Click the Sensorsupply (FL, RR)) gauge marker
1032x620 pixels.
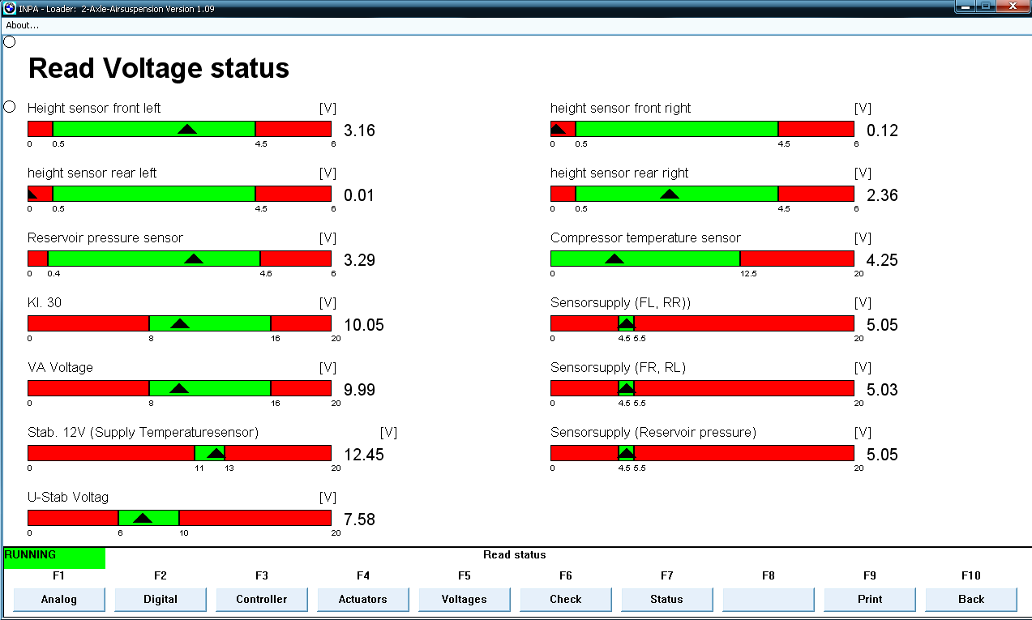pyautogui.click(x=627, y=323)
